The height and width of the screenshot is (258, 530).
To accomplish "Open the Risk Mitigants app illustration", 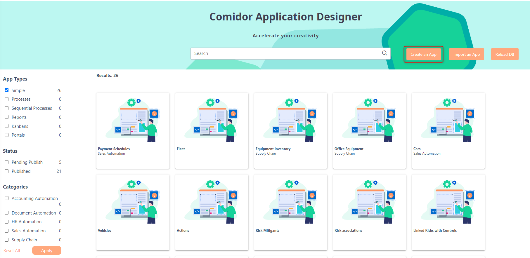I will tap(291, 202).
